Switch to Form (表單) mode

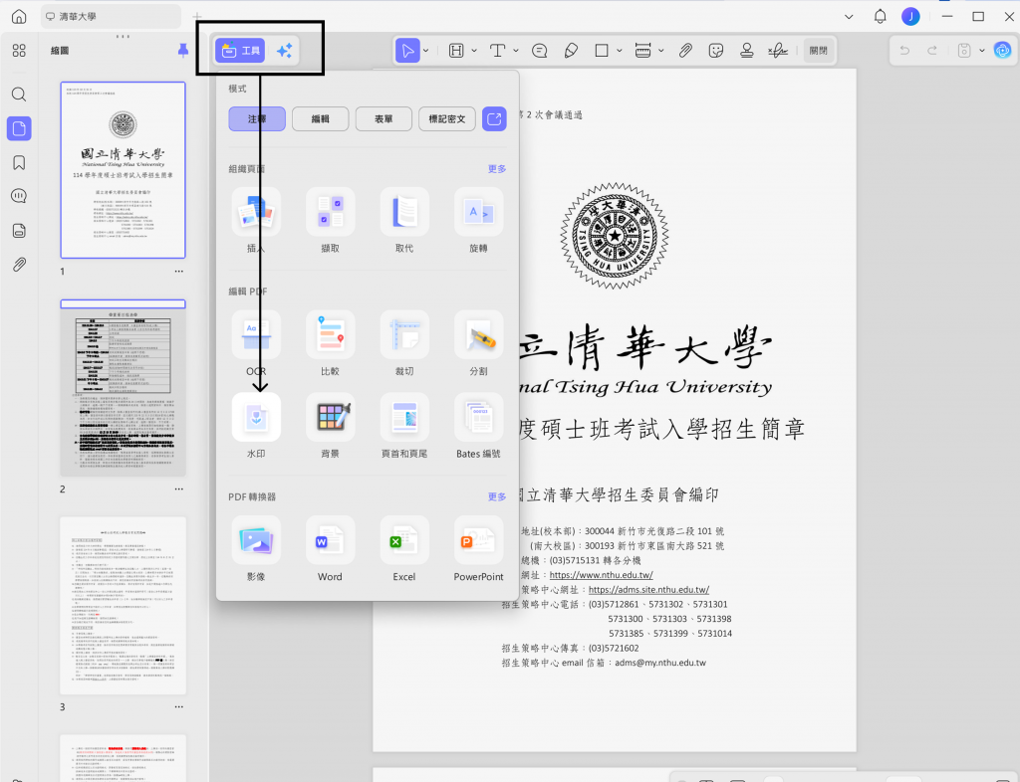[383, 118]
